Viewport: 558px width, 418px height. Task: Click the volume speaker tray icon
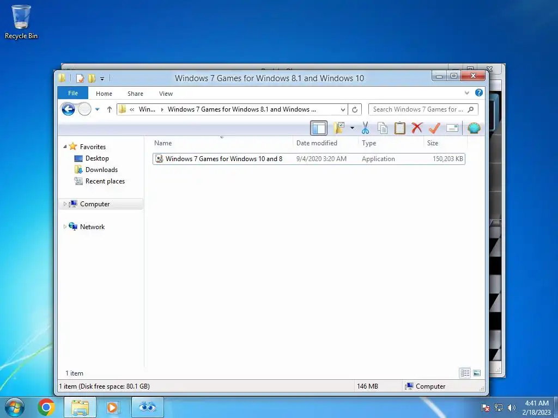512,407
